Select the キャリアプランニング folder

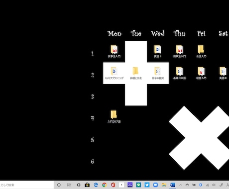coord(114,73)
